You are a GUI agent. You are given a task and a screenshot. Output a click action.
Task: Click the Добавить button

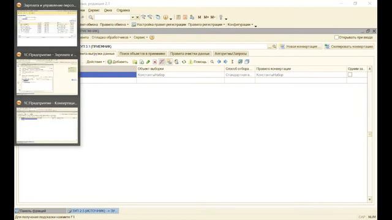[118, 62]
